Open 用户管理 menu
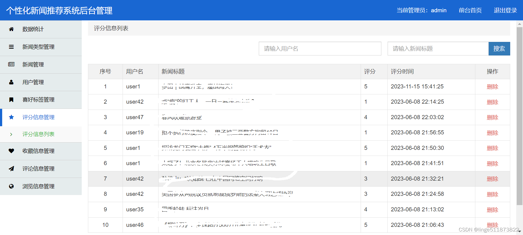This screenshot has width=523, height=235. point(41,82)
